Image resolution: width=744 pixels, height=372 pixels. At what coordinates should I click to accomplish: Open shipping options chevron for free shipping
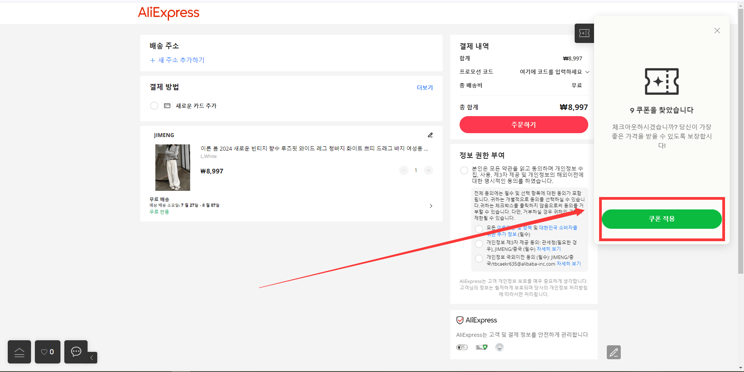[431, 206]
